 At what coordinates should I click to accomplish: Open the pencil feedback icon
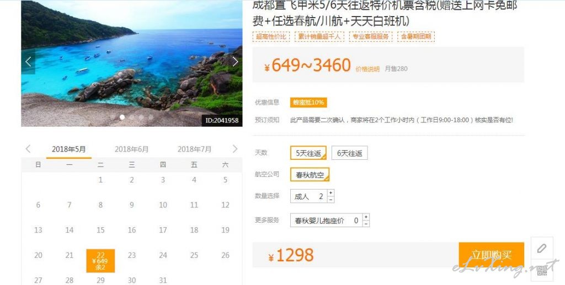point(542,248)
